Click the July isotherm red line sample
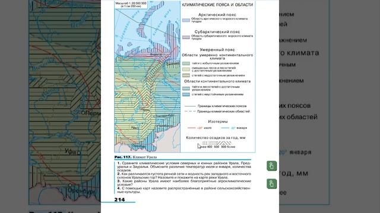Viewport: 380px width, 213px height. tap(191, 128)
